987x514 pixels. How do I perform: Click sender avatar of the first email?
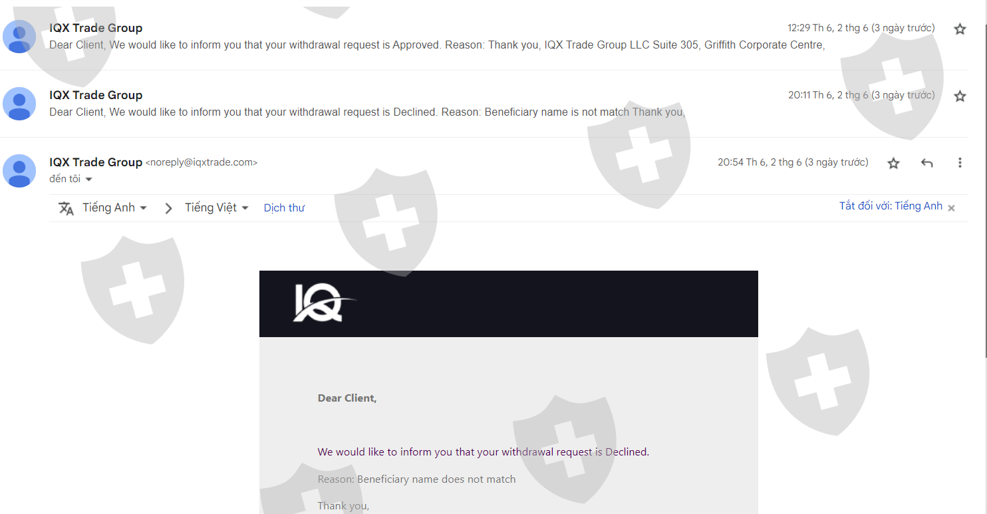(x=19, y=37)
